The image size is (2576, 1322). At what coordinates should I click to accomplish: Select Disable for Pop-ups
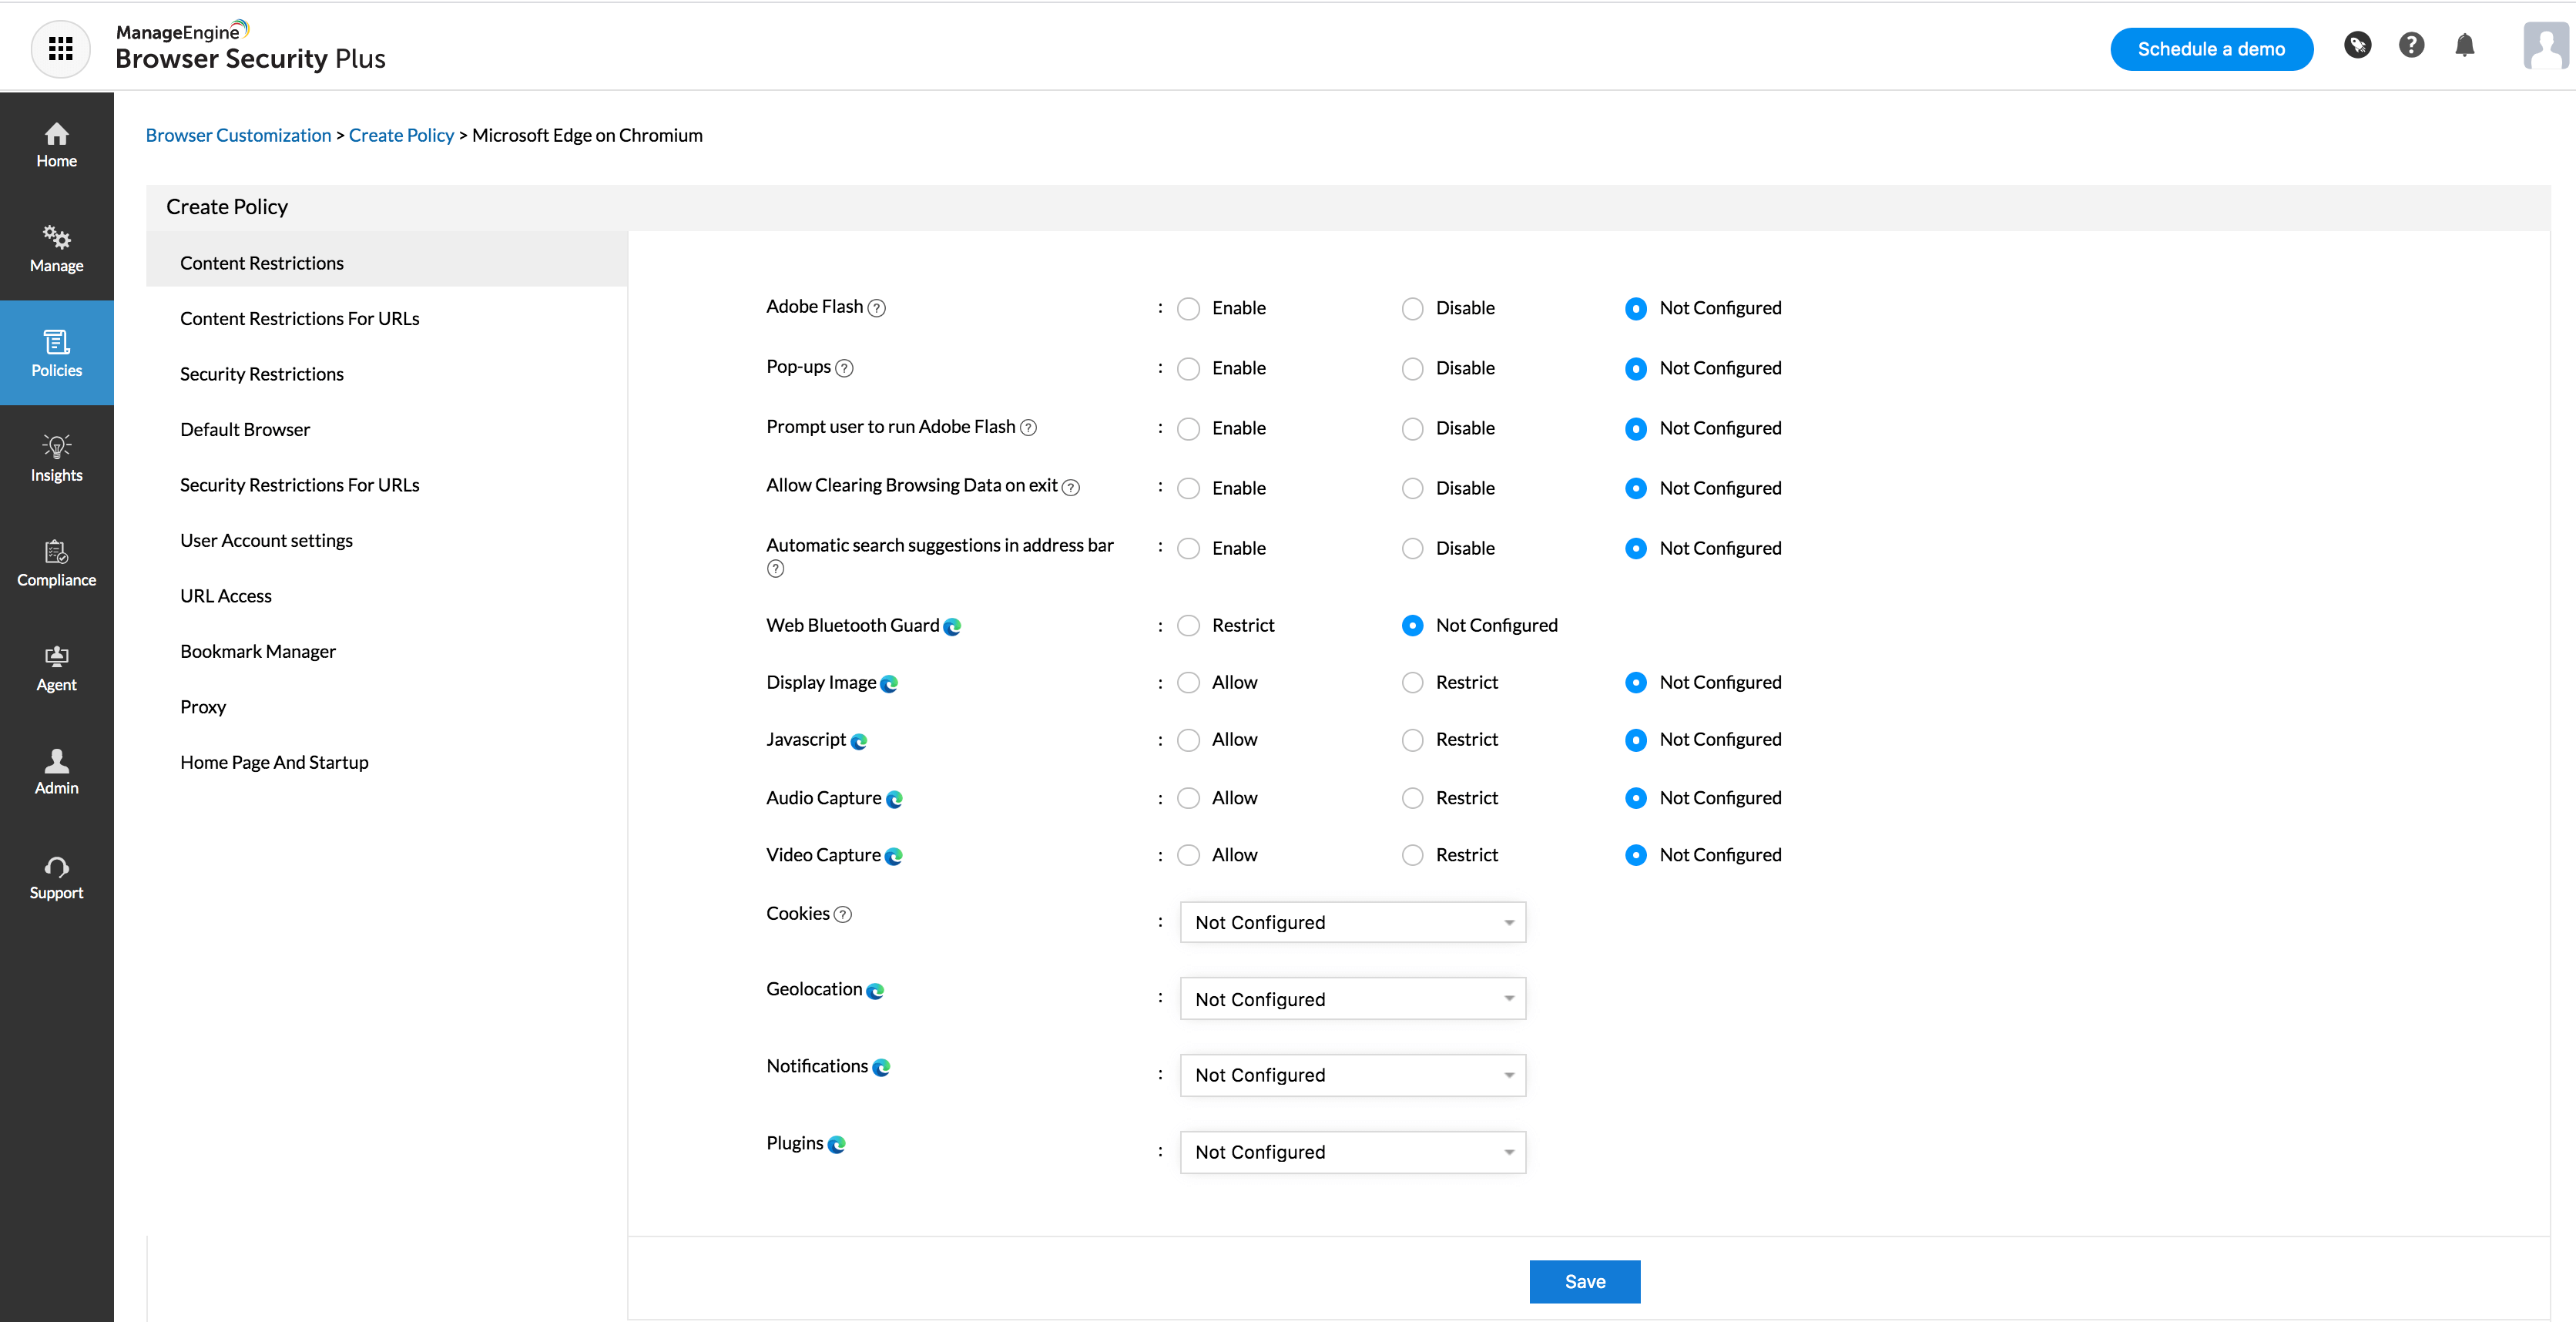[1412, 369]
